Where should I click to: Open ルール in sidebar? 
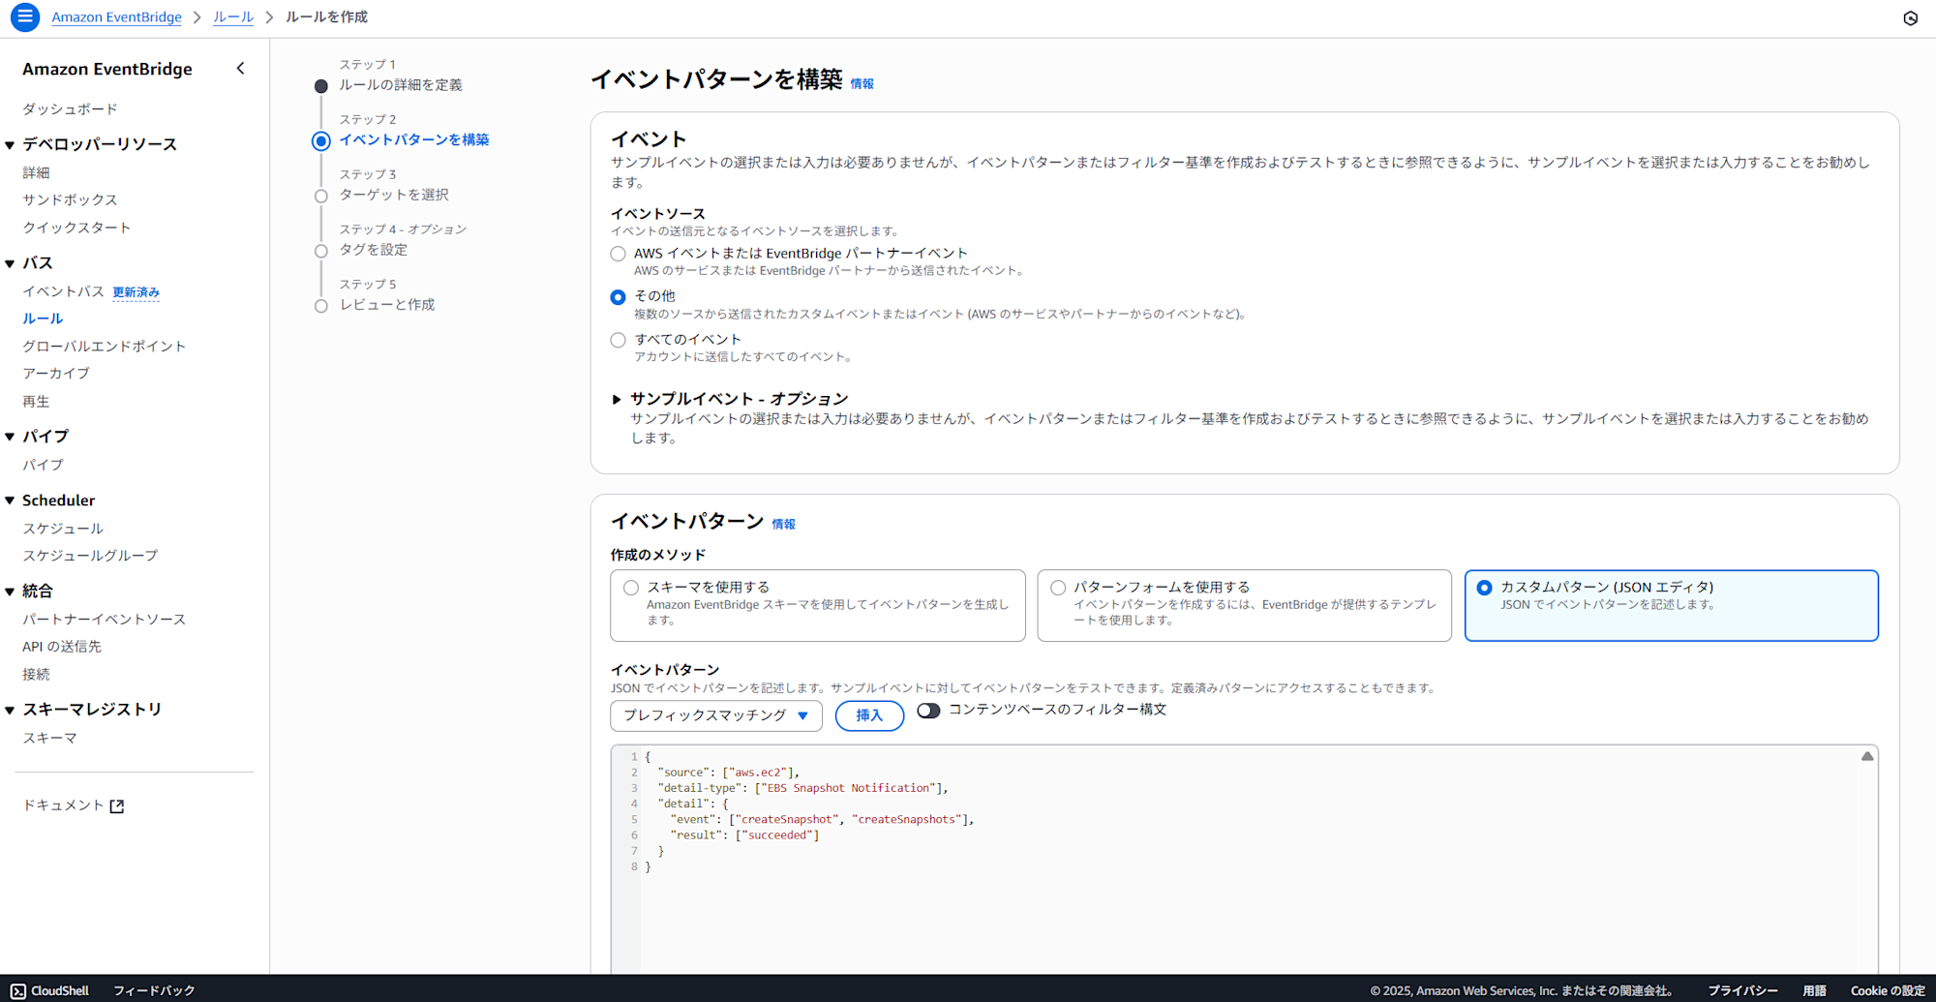pos(43,319)
